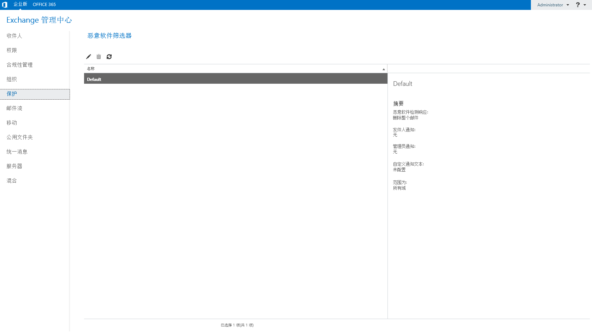Click 删除整个邮件 text in summary
592x336 pixels.
(x=405, y=118)
